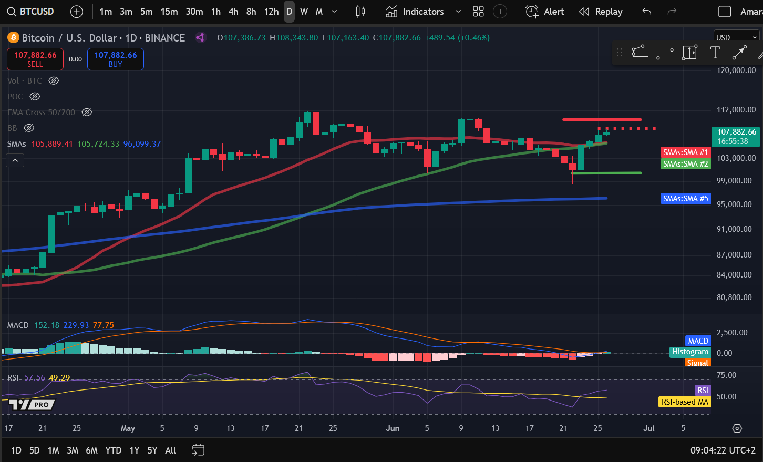Switch to the 4h timeframe

point(234,12)
